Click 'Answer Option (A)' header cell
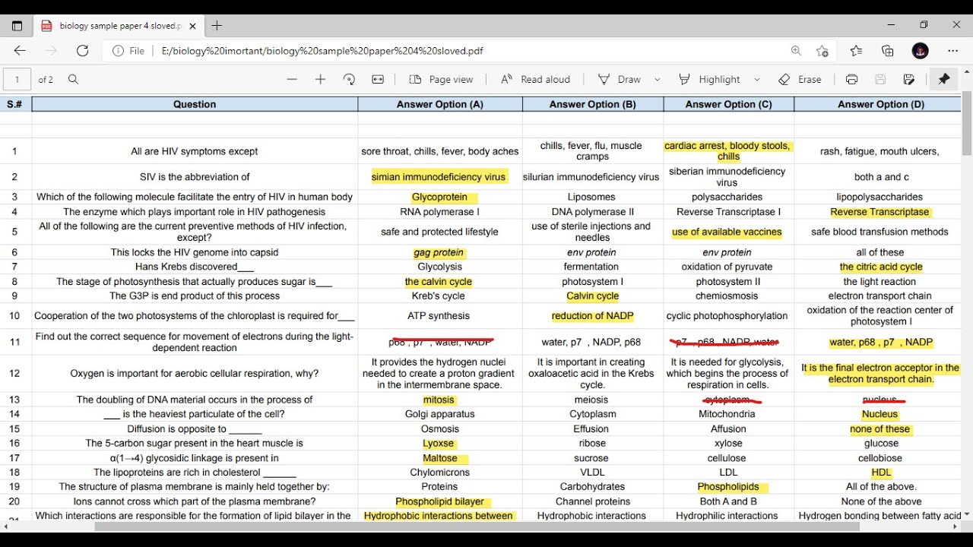973x547 pixels. [x=440, y=104]
